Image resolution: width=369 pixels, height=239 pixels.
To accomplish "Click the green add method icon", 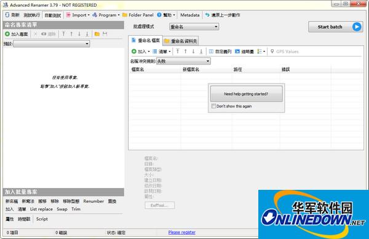I will pos(7,34).
